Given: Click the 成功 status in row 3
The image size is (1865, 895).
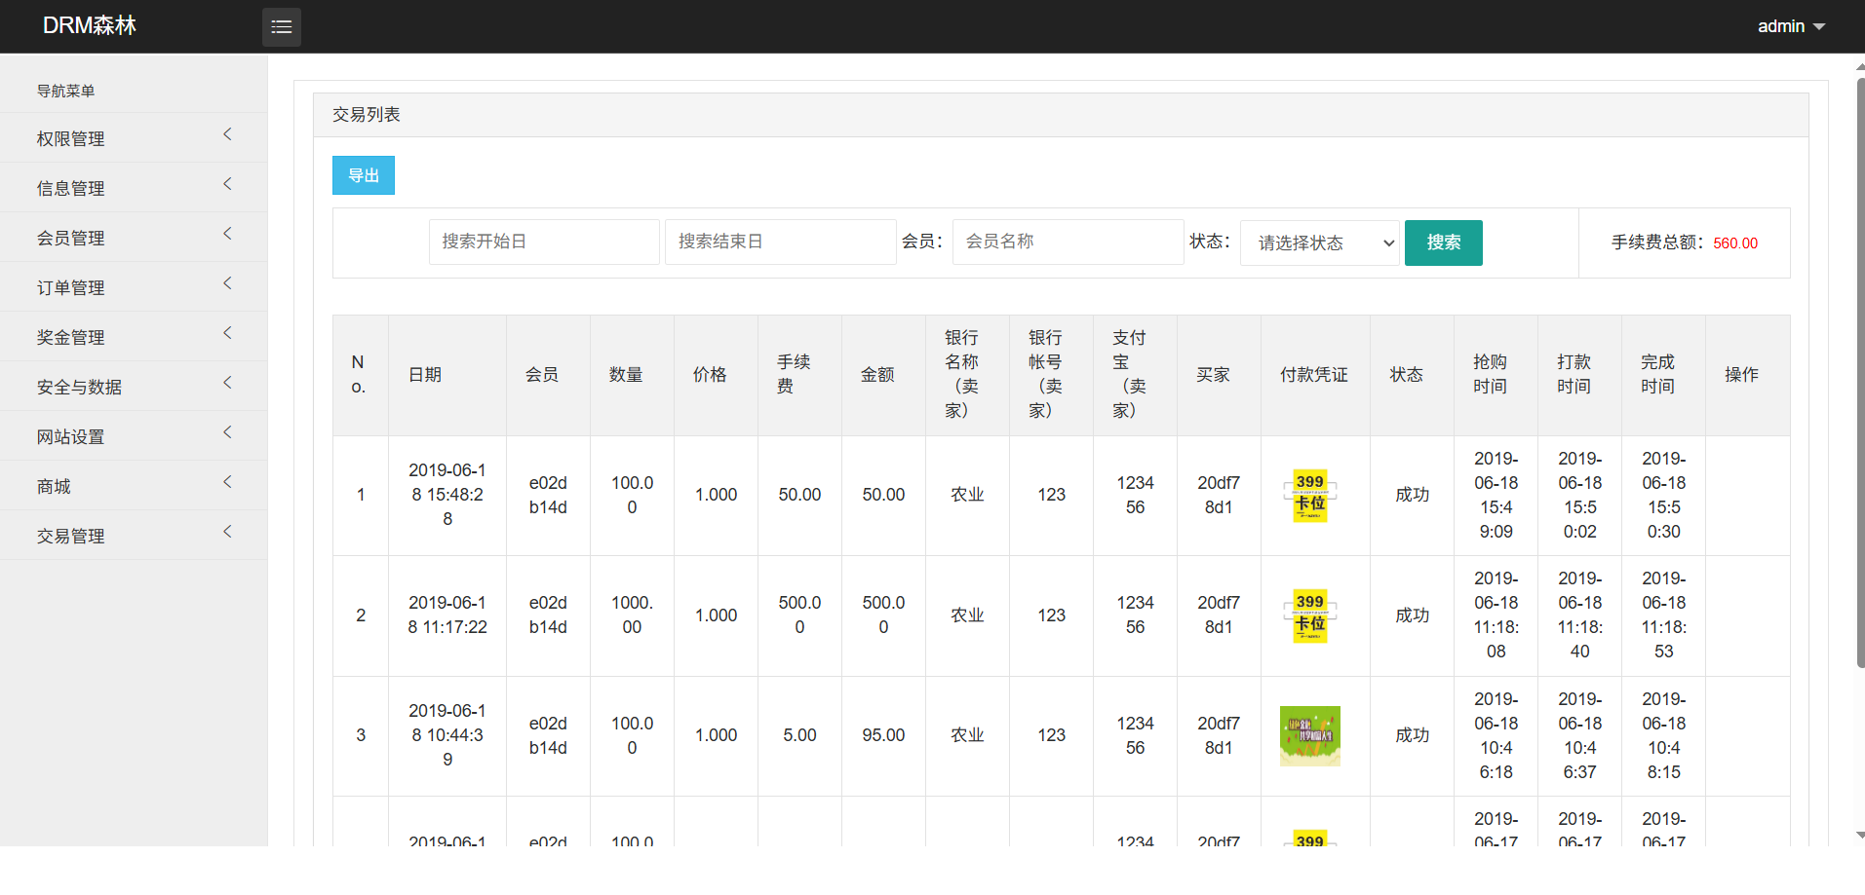Looking at the screenshot, I should coord(1412,735).
